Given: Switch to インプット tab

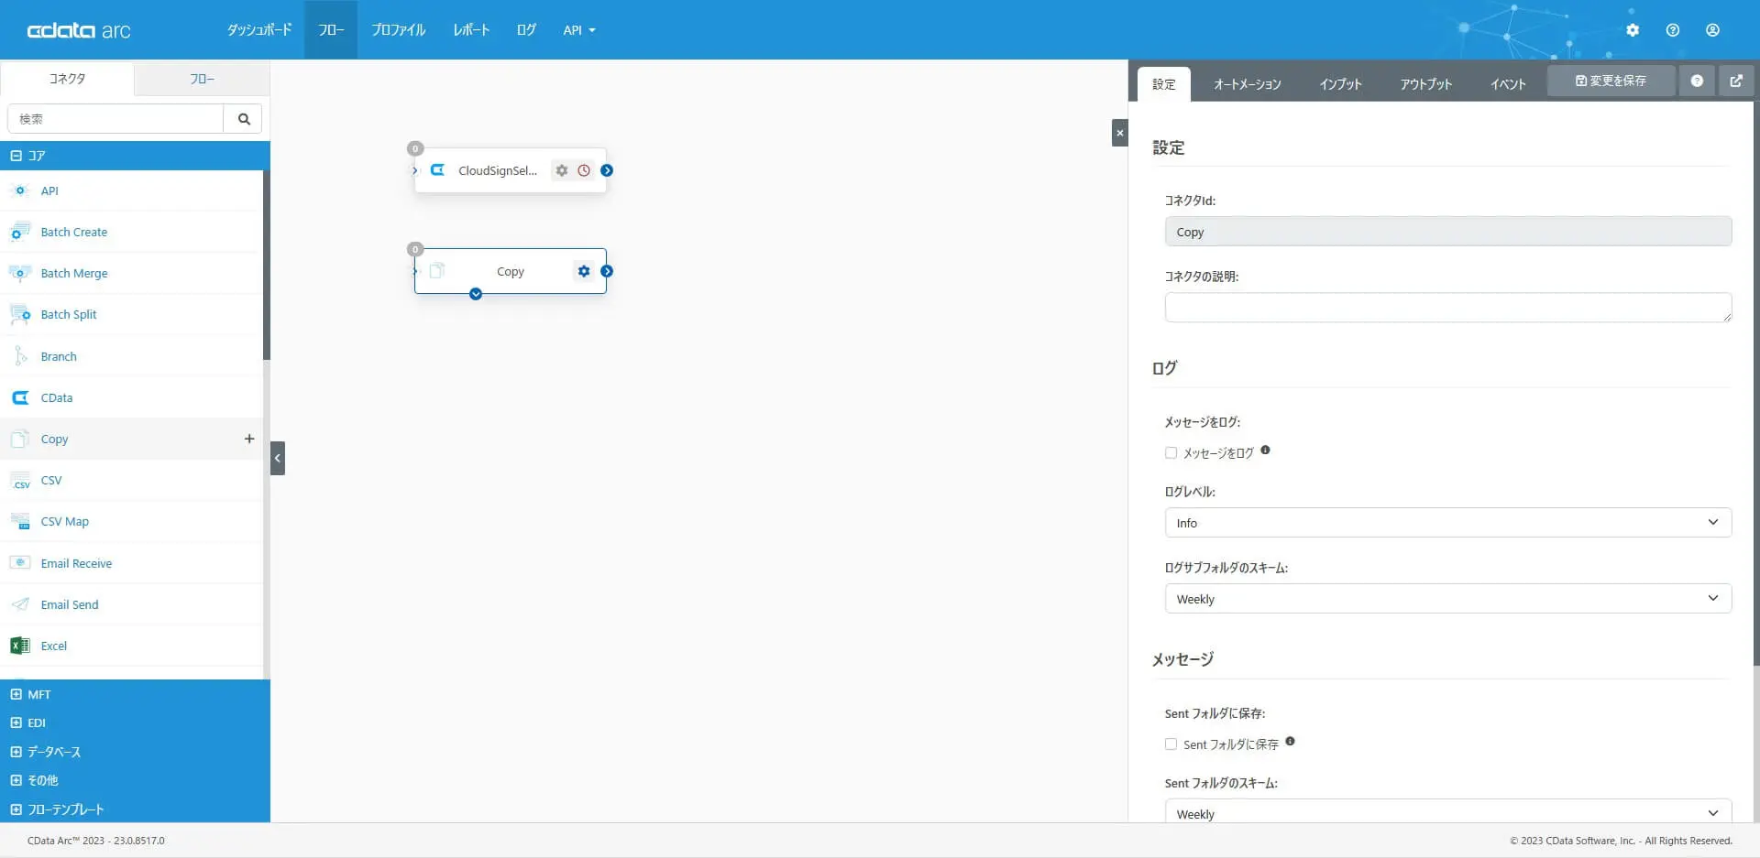Looking at the screenshot, I should pos(1340,84).
